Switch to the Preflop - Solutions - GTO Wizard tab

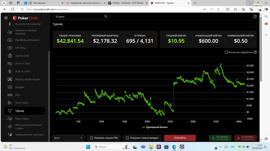click(128, 3)
